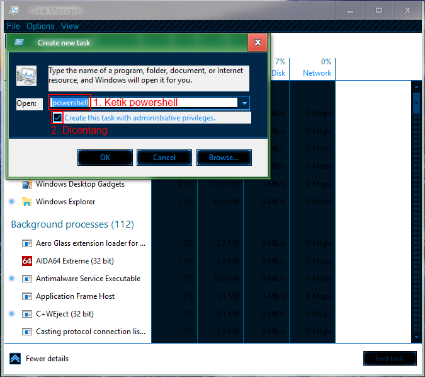This screenshot has height=377, width=425.
Task: Click the 5,9 MB memory value
Action: pyautogui.click(x=228, y=261)
